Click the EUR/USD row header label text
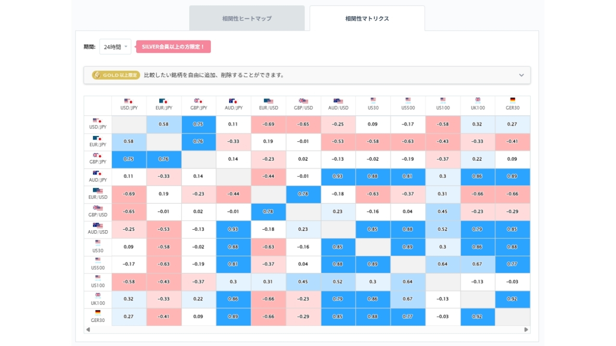616x346 pixels. click(x=98, y=198)
